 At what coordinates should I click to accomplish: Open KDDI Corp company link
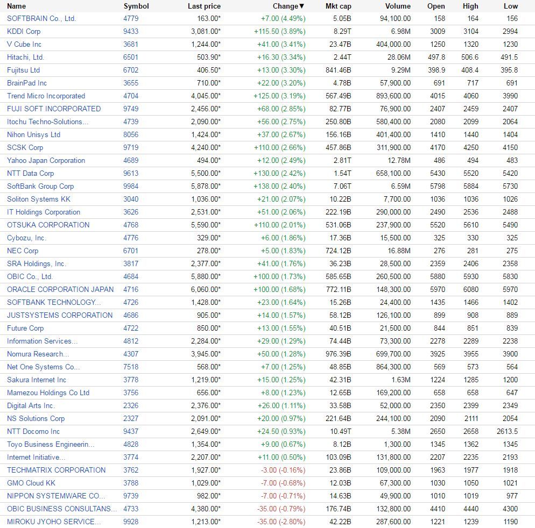click(x=24, y=31)
